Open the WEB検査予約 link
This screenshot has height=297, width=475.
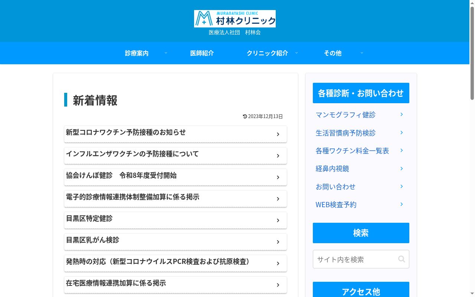361,205
